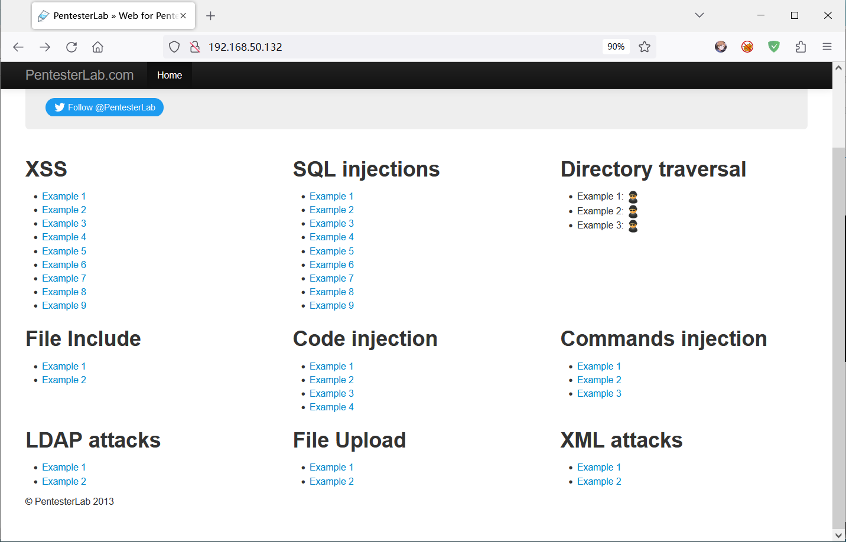Select the PentesterLab browser tab
Image resolution: width=846 pixels, height=542 pixels.
[113, 16]
